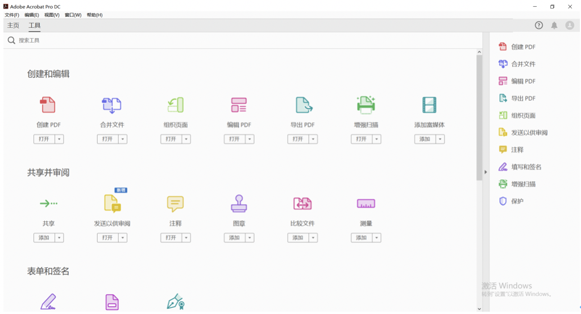
Task: Open the dropdown arrow under 添加富媒体
Action: 440,139
